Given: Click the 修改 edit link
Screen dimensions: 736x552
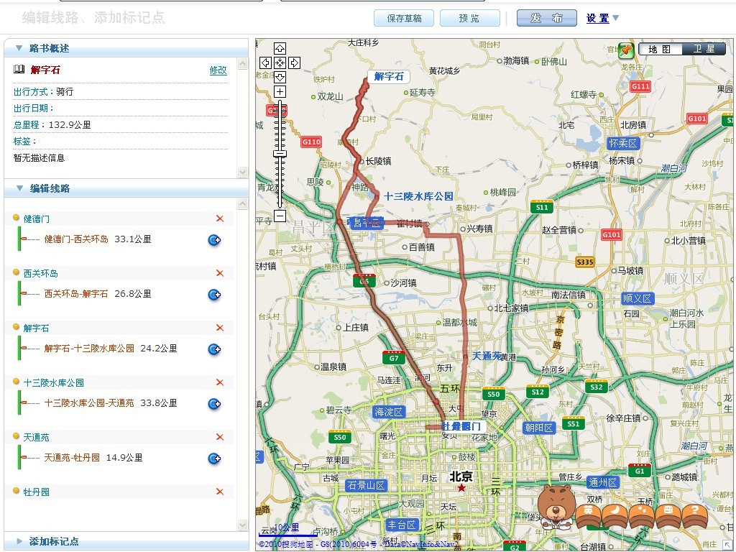Looking at the screenshot, I should tap(218, 70).
